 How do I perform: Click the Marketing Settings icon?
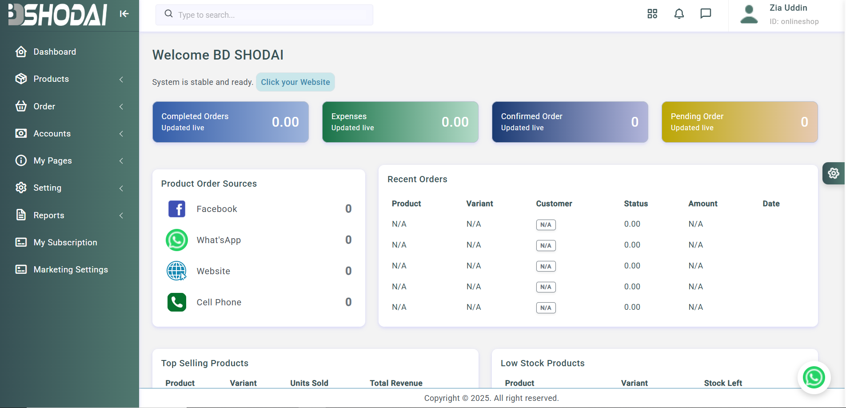tap(21, 269)
